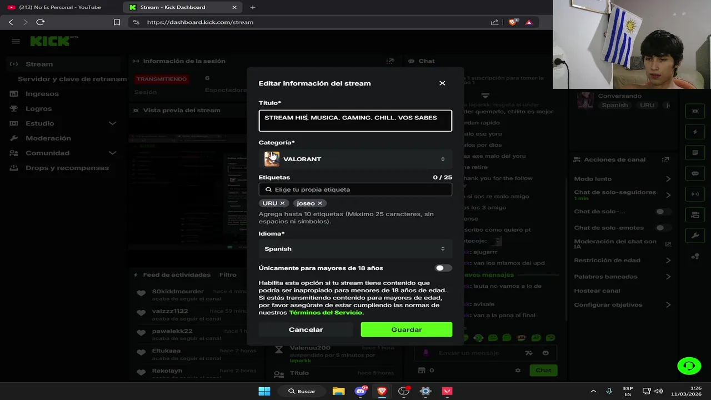Click the green Chat send button
The image size is (711, 400).
[543, 371]
